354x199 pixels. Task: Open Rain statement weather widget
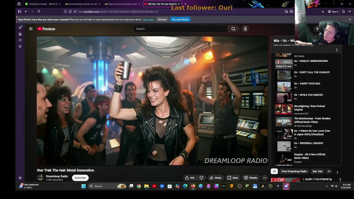tap(29, 186)
